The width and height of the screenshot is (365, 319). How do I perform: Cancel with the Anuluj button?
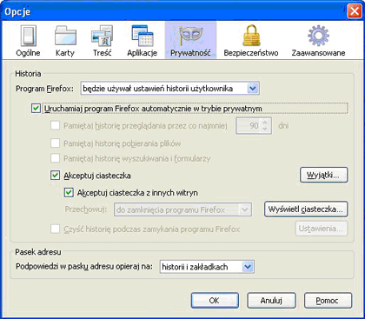271,301
